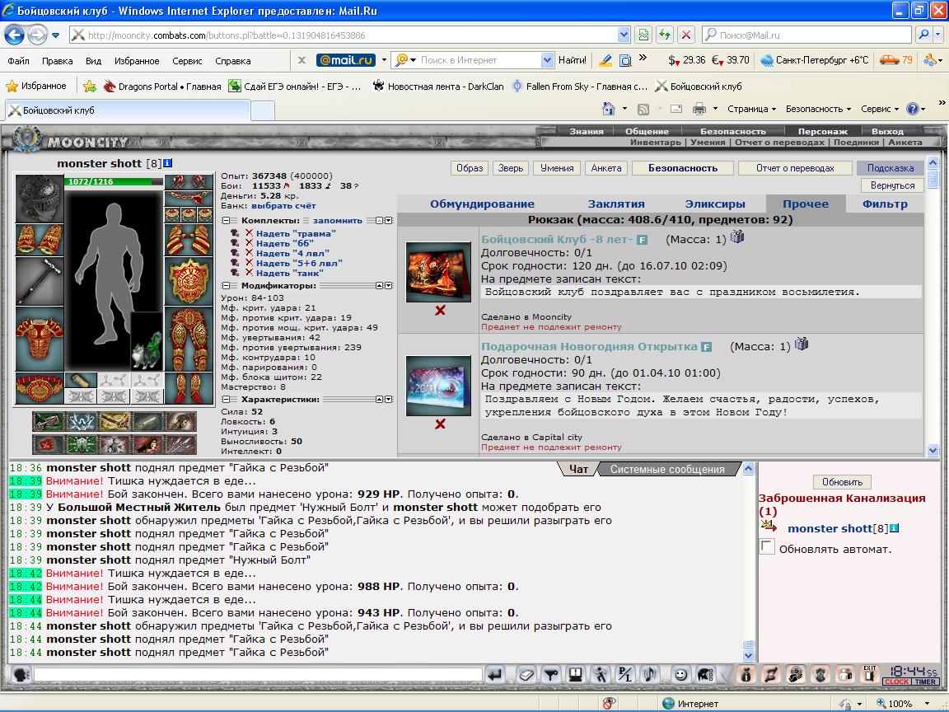Click the chat message input field

tap(258, 674)
